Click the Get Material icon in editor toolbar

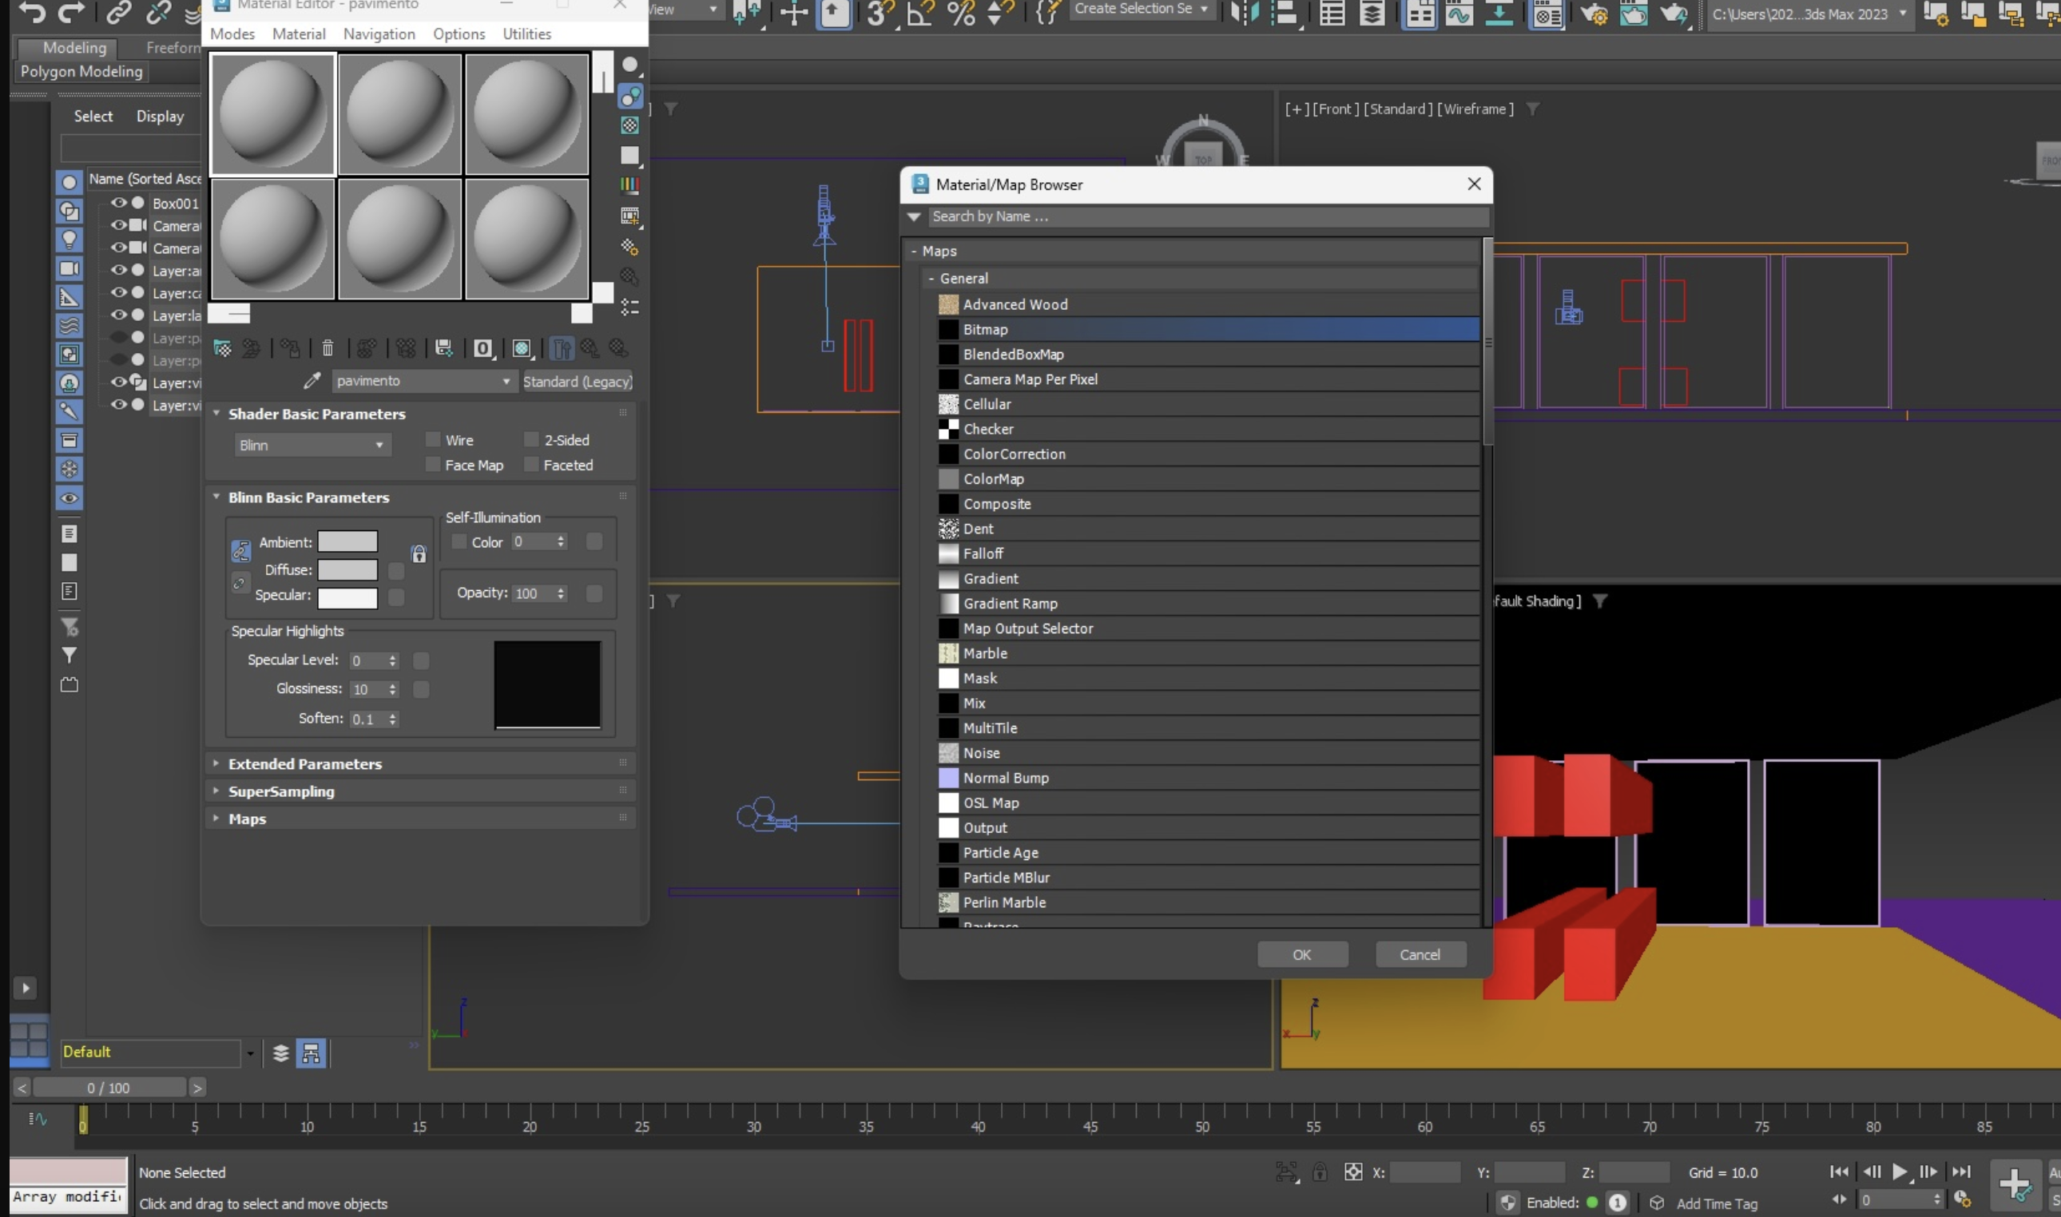(222, 348)
